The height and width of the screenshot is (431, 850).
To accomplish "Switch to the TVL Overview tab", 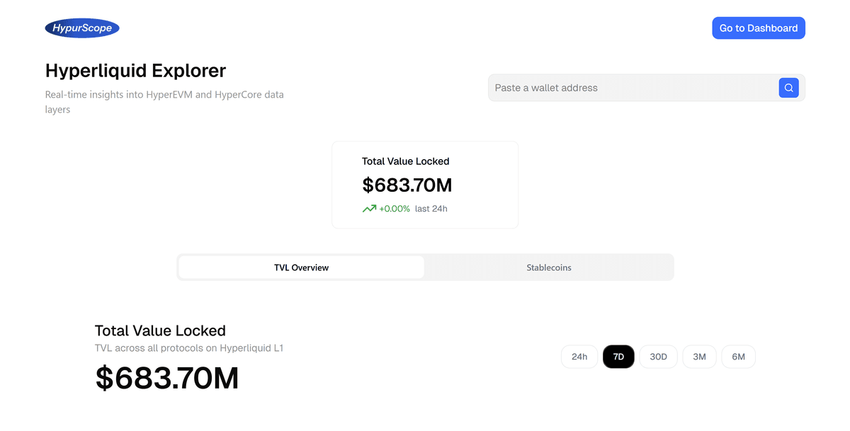I will pos(301,268).
